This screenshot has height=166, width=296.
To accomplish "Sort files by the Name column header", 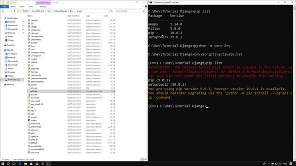I will tap(30, 16).
